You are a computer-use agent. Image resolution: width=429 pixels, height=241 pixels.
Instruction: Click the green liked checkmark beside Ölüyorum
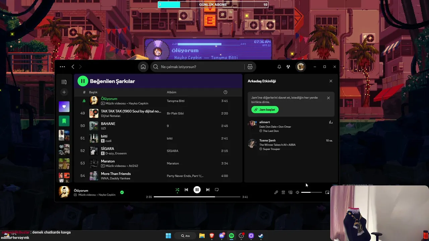point(122,192)
